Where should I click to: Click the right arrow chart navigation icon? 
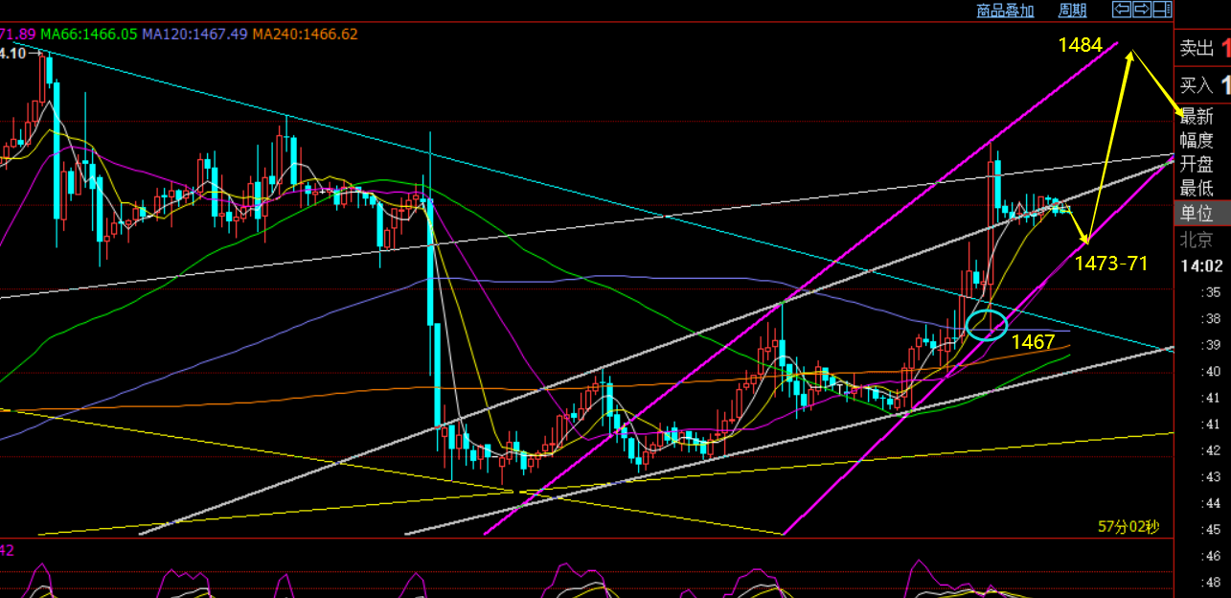(x=1142, y=10)
